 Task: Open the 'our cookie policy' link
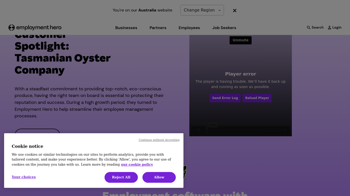click(137, 164)
